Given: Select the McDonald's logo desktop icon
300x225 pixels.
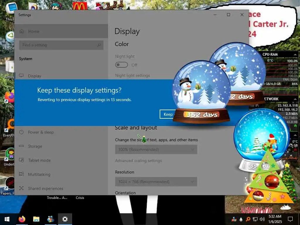Looking at the screenshot, I should tap(80, 6).
